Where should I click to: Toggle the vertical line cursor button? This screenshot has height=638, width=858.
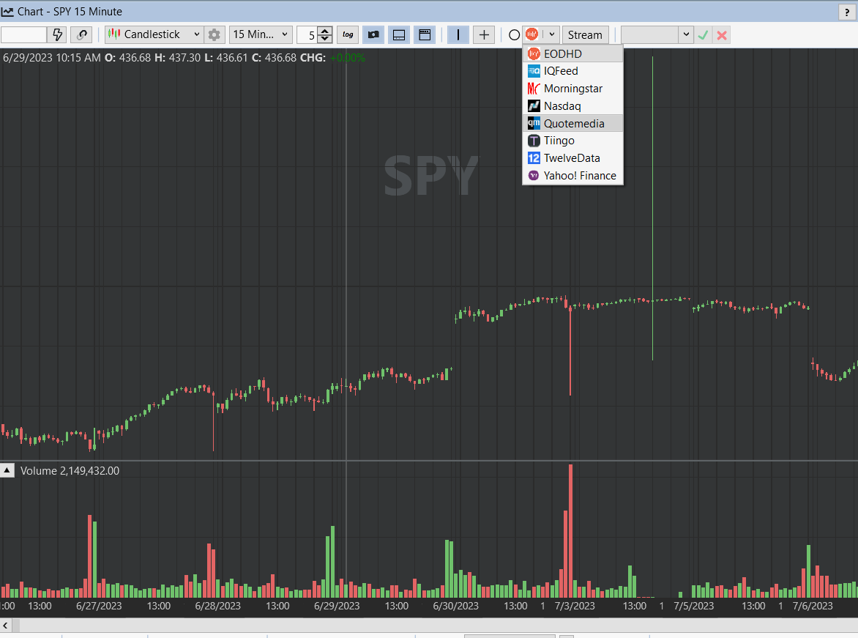click(458, 35)
